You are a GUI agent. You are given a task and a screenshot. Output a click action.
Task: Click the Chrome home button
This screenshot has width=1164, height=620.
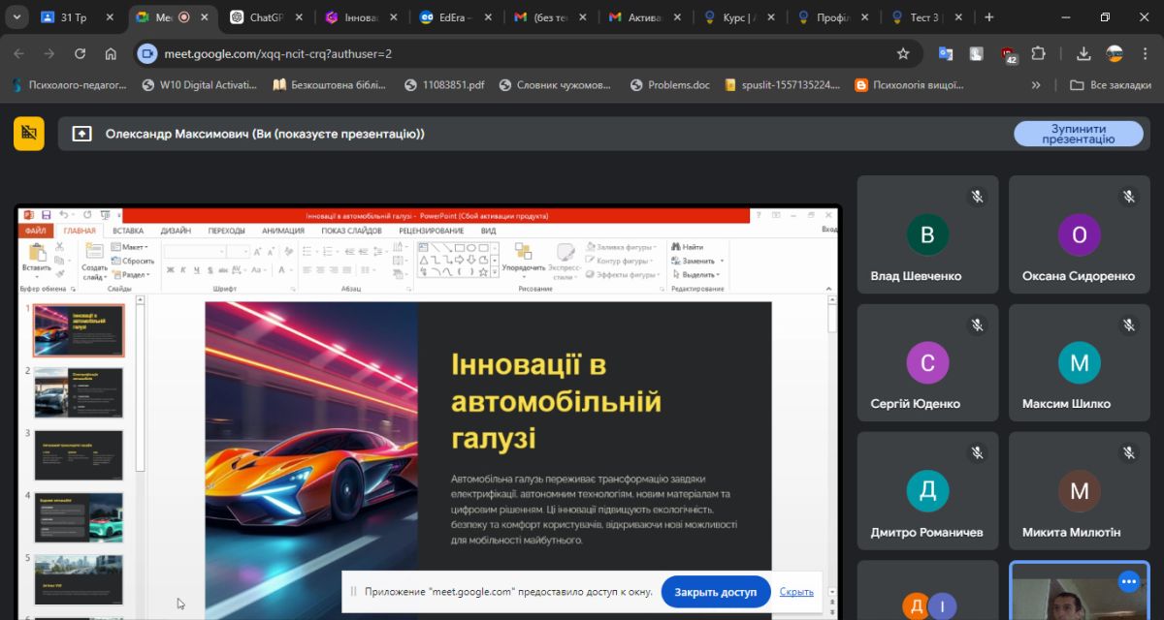(x=111, y=54)
